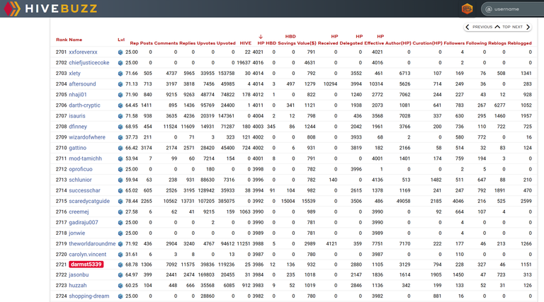544x302 pixels.
Task: Go to the previous ranking page
Action: pyautogui.click(x=482, y=27)
